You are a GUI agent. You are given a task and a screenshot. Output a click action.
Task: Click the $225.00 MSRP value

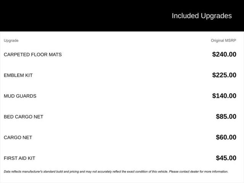point(224,75)
